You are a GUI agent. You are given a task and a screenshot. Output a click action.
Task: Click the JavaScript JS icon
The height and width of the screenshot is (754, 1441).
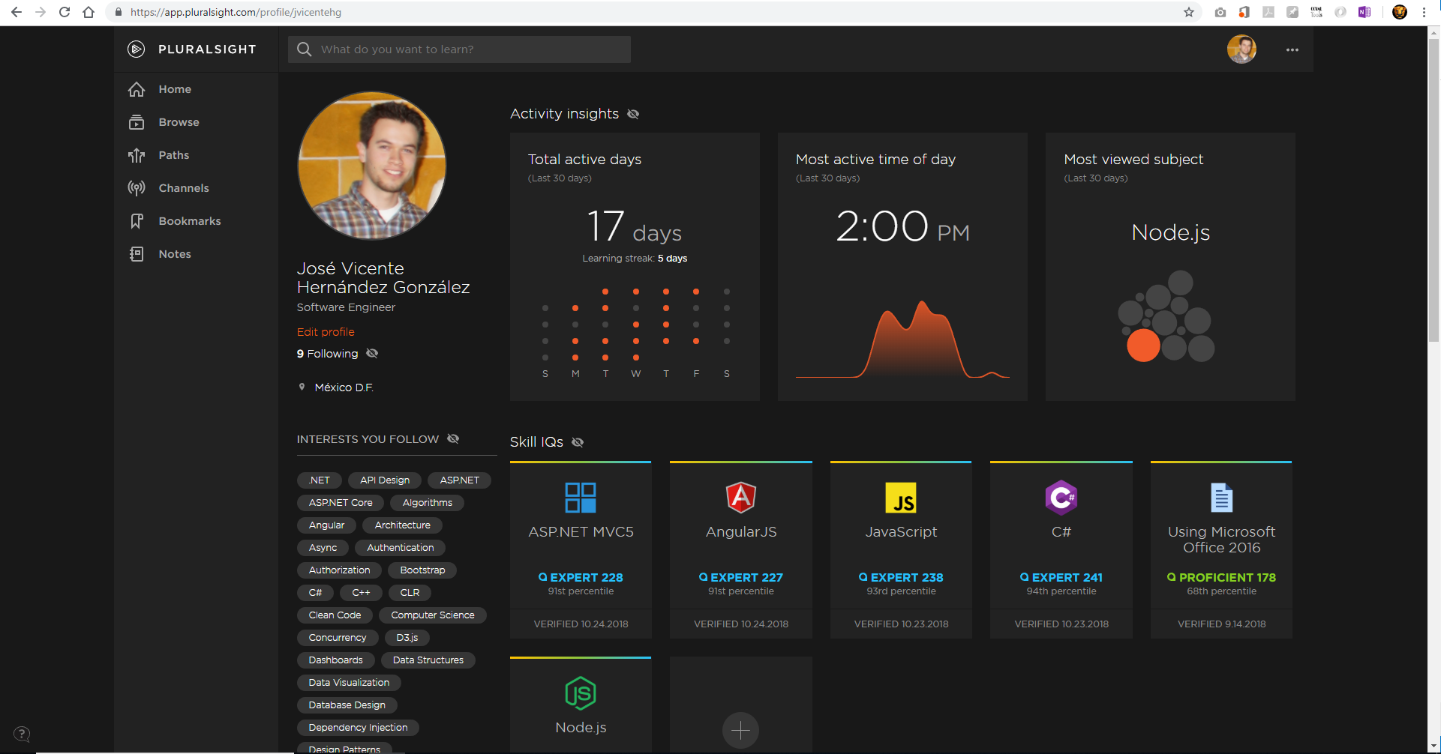(901, 498)
